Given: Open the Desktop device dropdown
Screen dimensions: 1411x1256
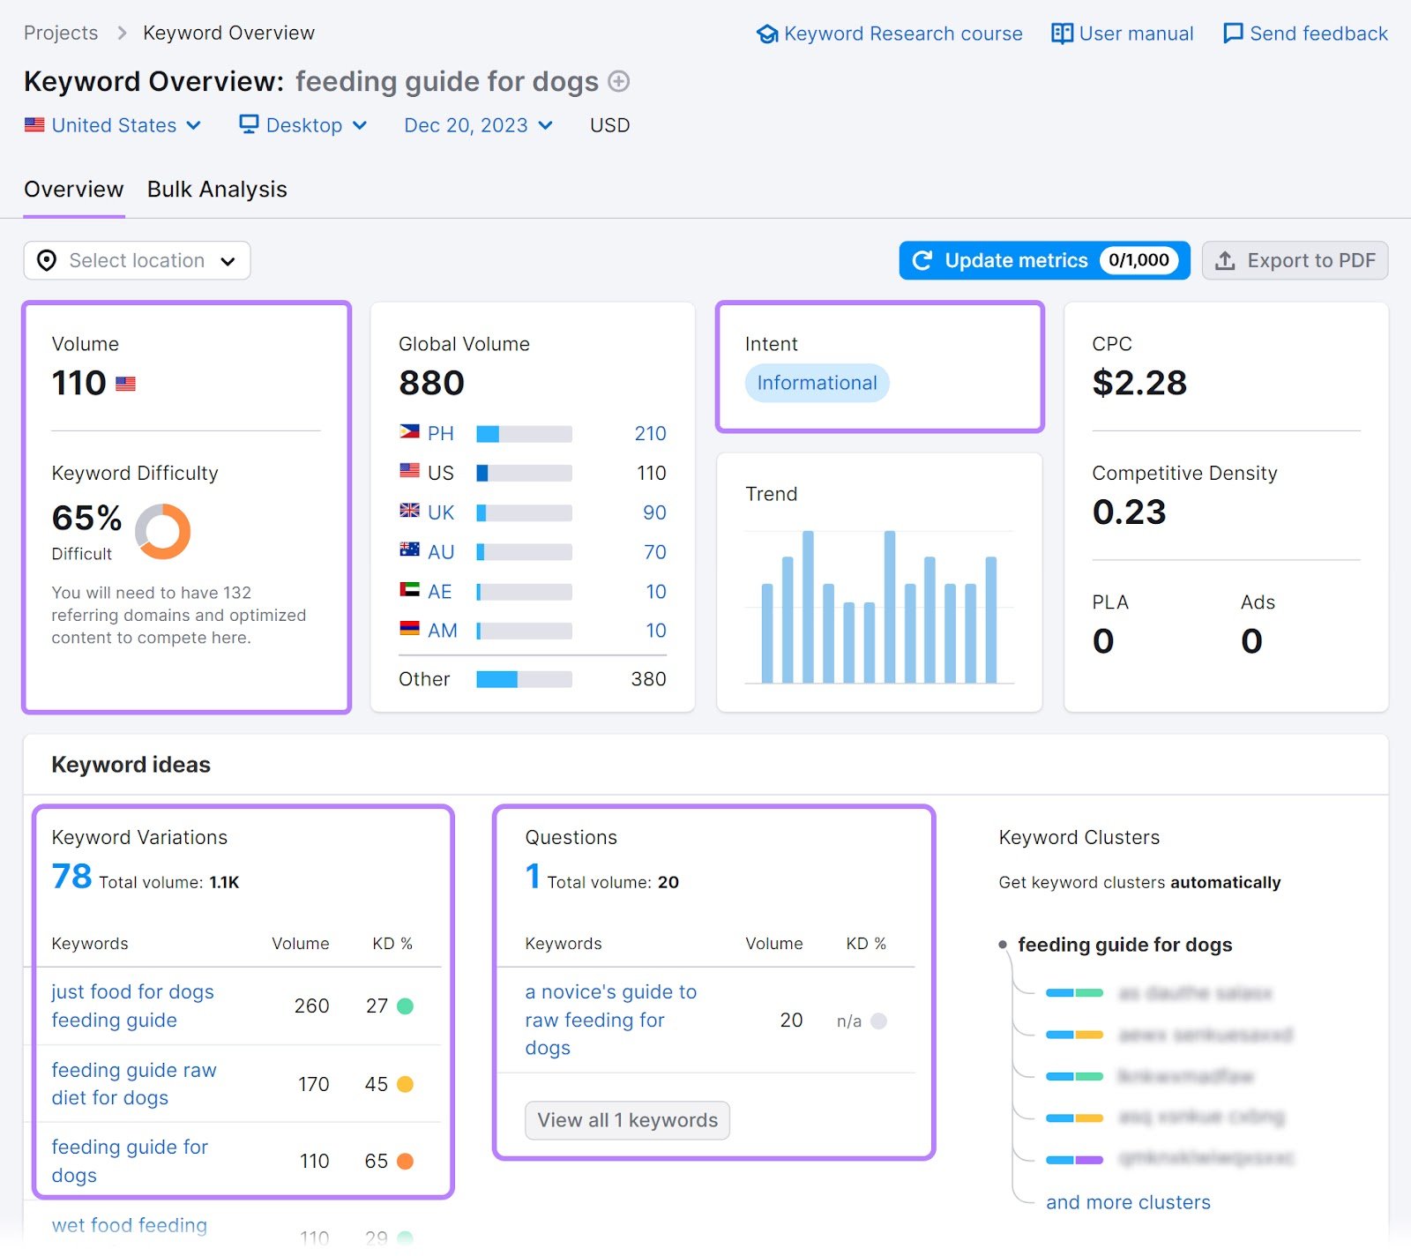Looking at the screenshot, I should click(x=304, y=125).
